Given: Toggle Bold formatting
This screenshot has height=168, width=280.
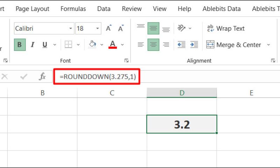Looking at the screenshot, I should coord(20,45).
